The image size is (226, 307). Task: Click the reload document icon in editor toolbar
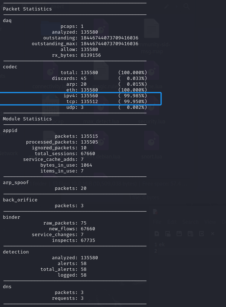201,234
